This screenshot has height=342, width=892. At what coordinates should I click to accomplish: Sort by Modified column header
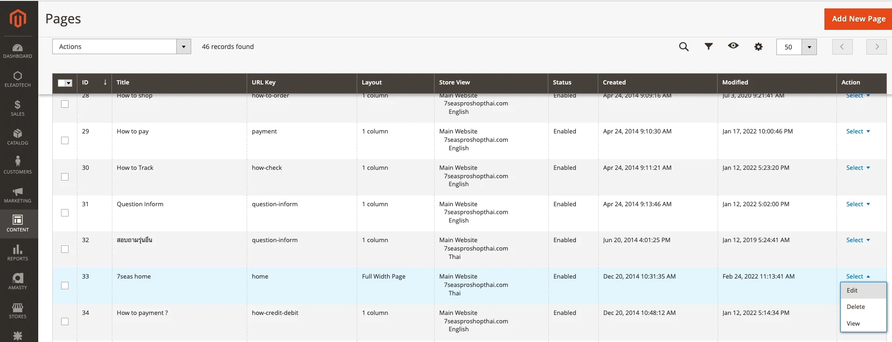(777, 83)
